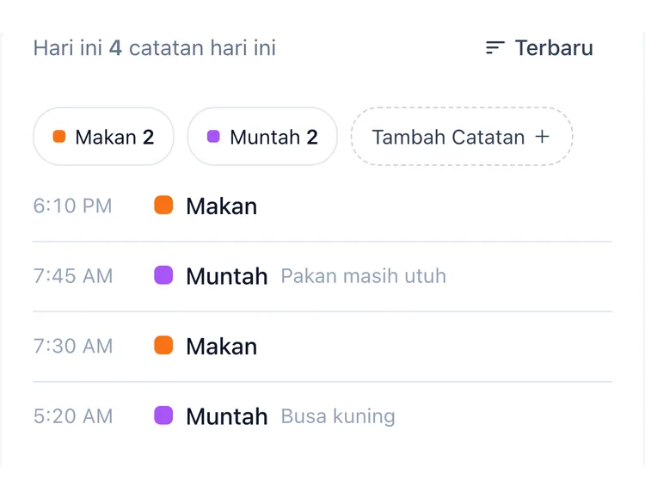This screenshot has height=498, width=645.
Task: Filter by the Makan 2 chip
Action: [103, 137]
